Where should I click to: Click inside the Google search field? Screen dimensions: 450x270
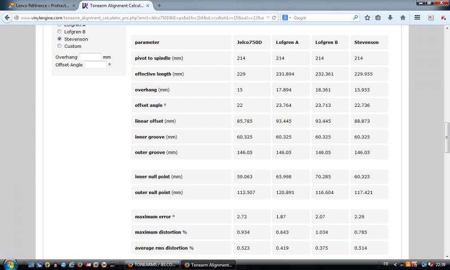pos(323,18)
